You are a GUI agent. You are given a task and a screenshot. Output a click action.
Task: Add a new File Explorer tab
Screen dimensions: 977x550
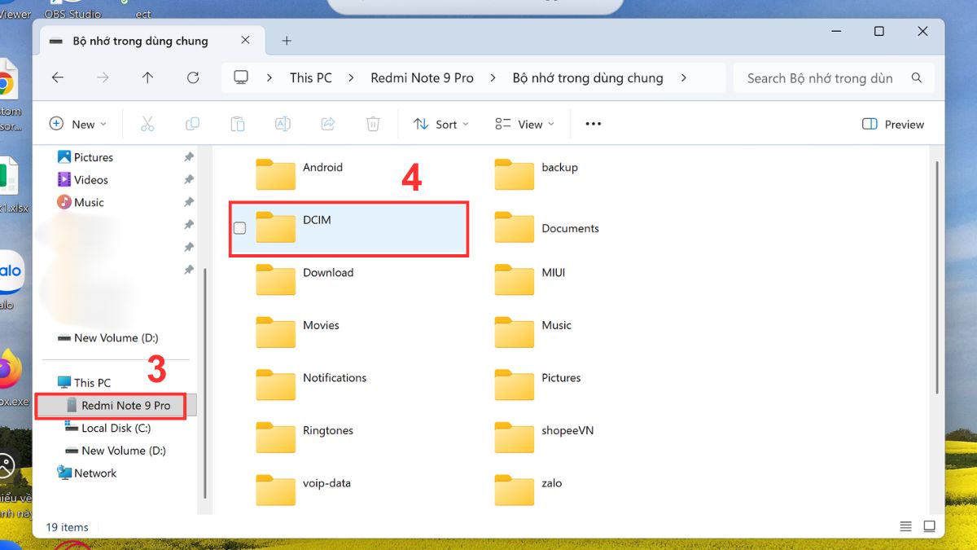[287, 41]
